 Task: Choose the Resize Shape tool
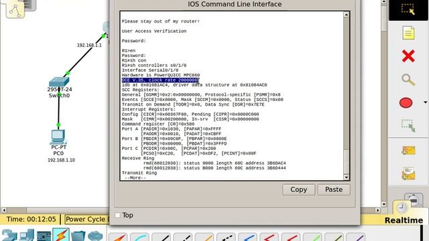(x=408, y=126)
